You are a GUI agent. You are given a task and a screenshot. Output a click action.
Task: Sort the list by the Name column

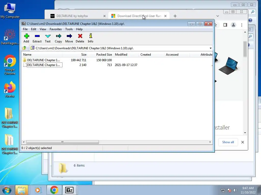pyautogui.click(x=42, y=55)
